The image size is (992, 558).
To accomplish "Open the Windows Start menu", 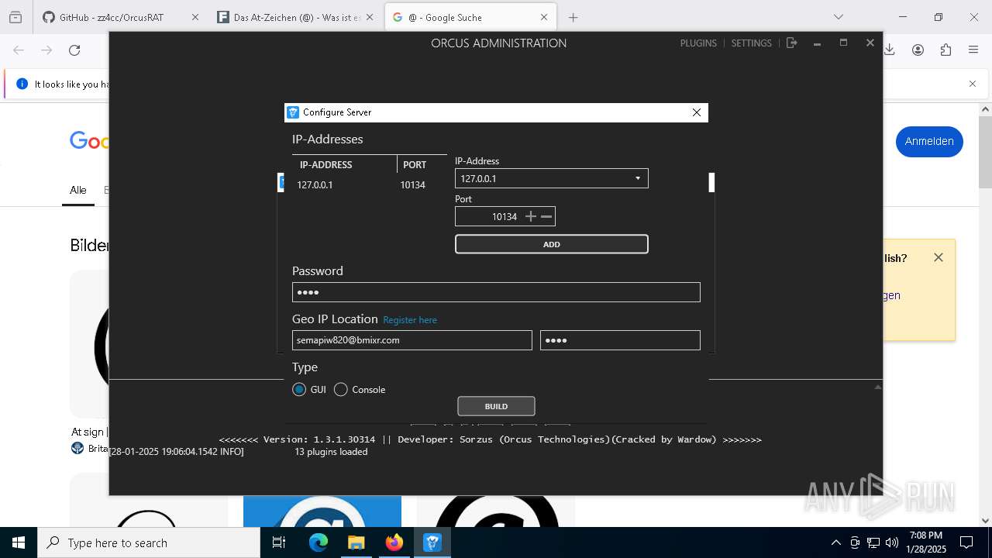I will tap(19, 542).
